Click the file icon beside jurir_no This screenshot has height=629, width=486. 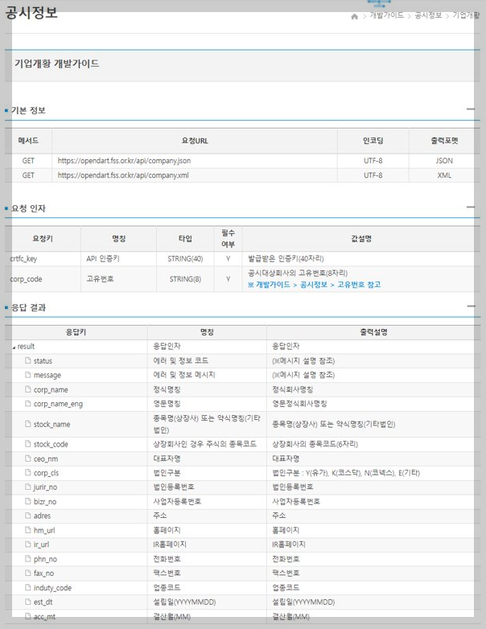click(x=27, y=487)
